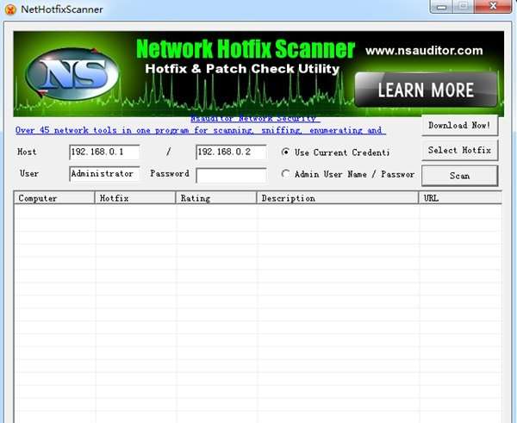Click the LEARN MORE banner button
517x423 pixels.
coord(426,90)
